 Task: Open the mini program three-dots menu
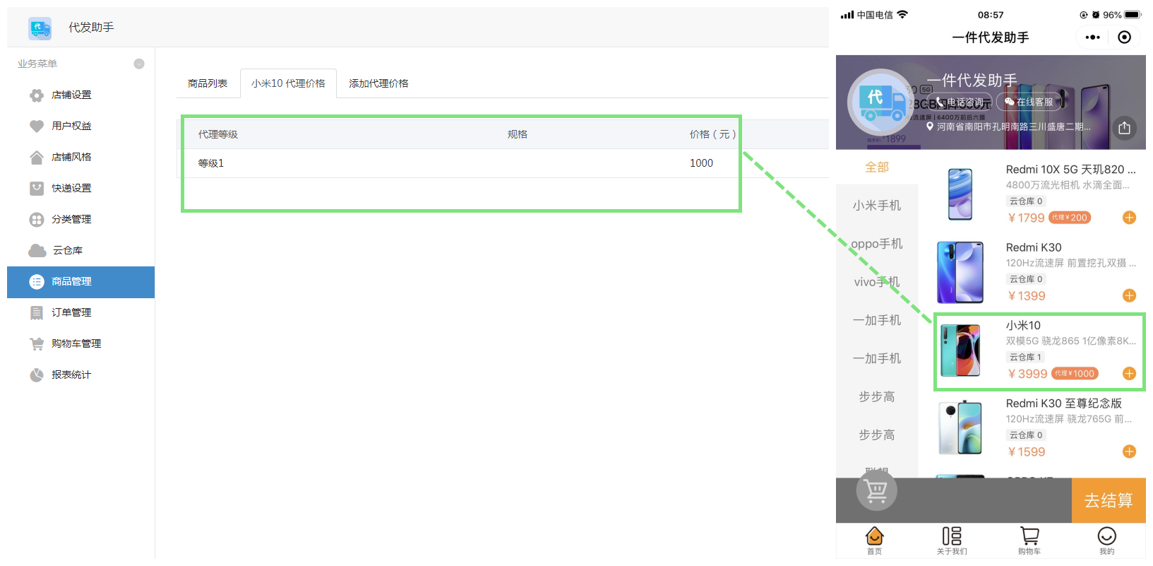[x=1093, y=37]
